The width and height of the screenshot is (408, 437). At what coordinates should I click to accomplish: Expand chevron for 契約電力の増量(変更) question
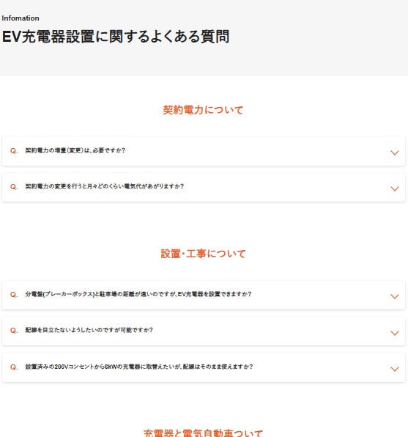[395, 153]
